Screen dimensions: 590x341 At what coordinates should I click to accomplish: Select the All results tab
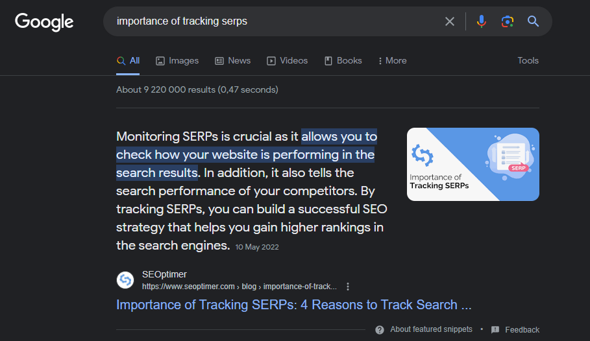pyautogui.click(x=129, y=60)
